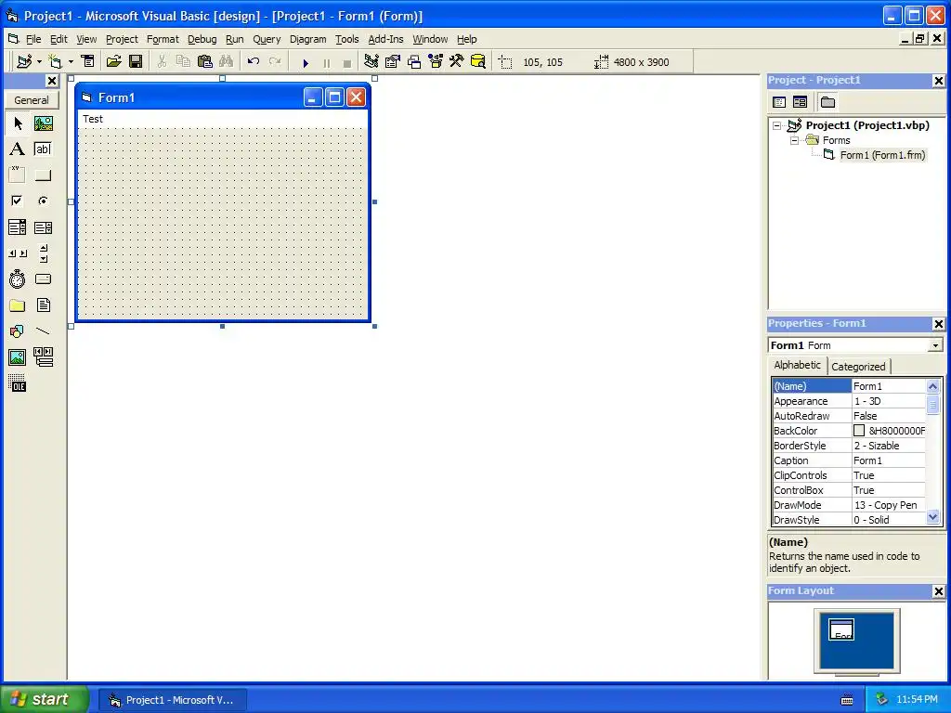
Task: Click the BackColor color swatch
Action: click(x=859, y=431)
